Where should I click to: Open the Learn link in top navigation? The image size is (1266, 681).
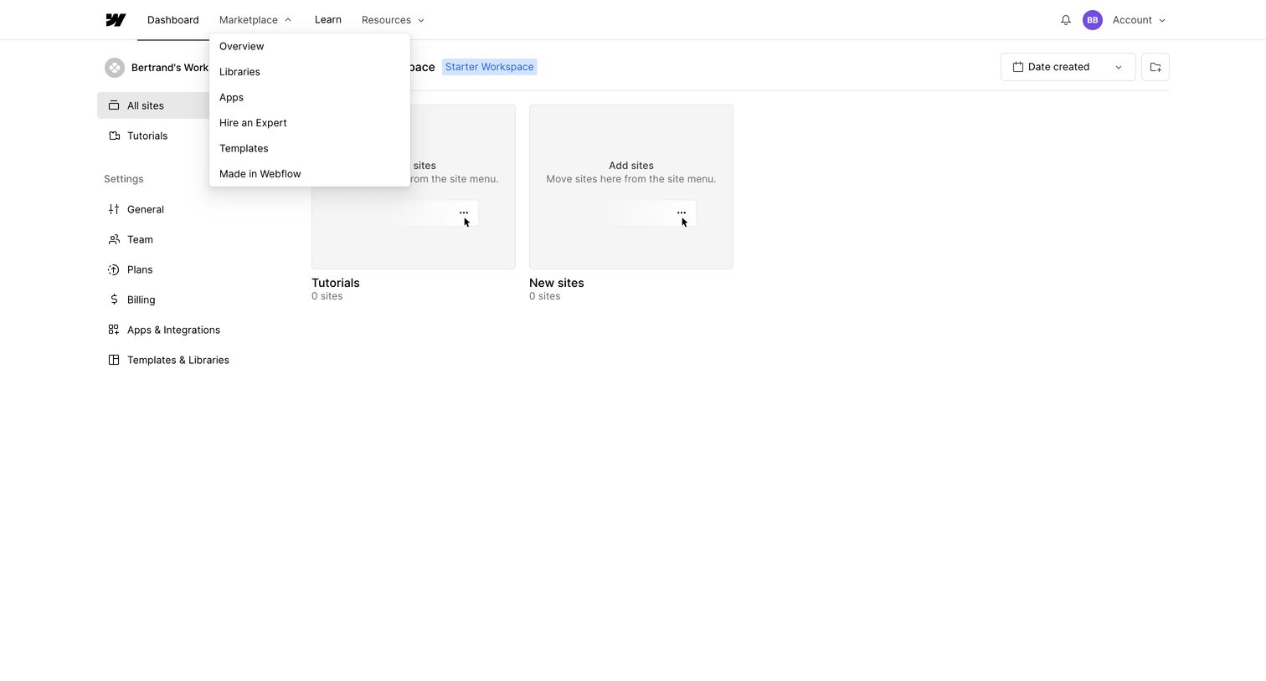(x=328, y=20)
